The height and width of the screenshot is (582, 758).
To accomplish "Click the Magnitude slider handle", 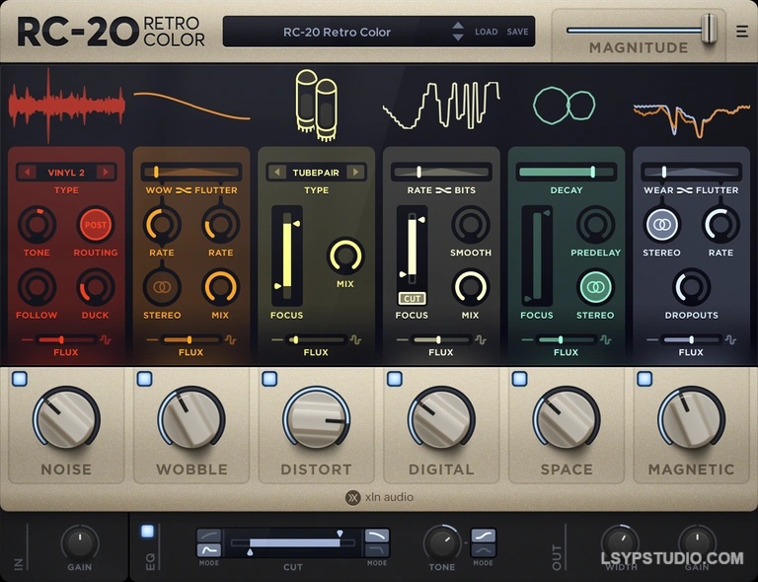I will point(710,29).
